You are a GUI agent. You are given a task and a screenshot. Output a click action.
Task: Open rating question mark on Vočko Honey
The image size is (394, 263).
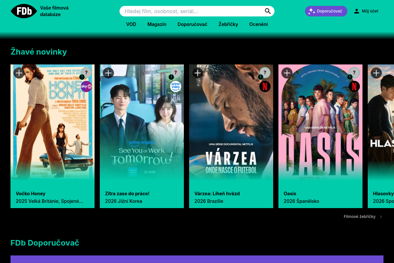click(86, 73)
